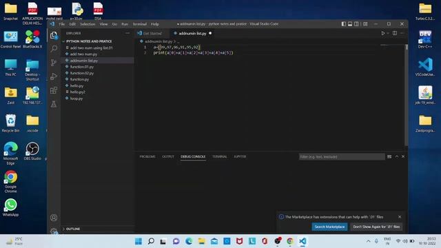Open function.01.py in explorer
Screen dimensions: 441x248
[82, 67]
